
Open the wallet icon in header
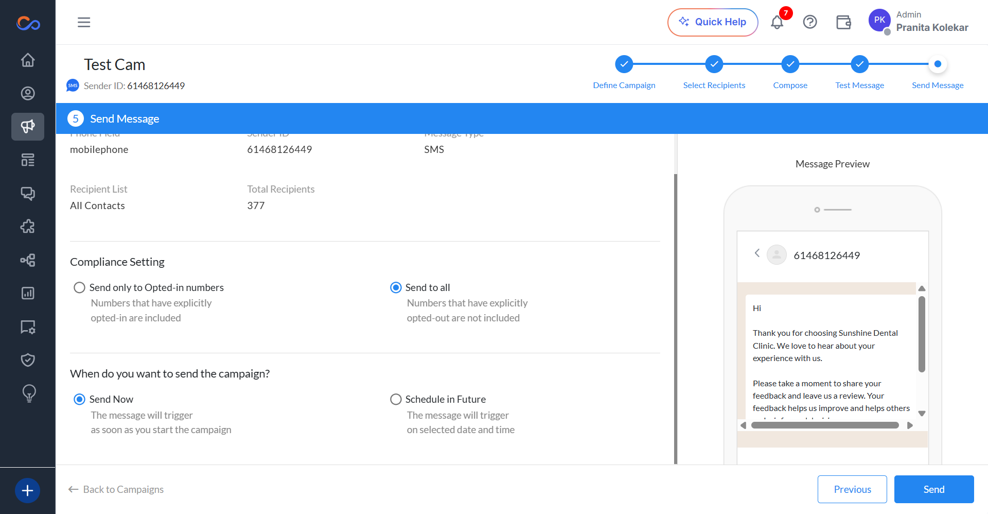coord(843,22)
